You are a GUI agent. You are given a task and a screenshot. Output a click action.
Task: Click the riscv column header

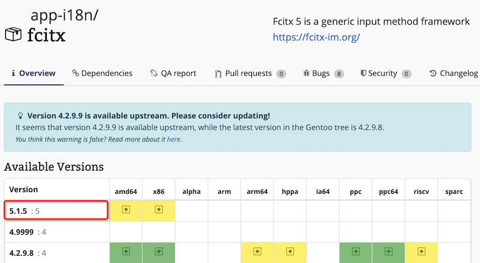(421, 192)
